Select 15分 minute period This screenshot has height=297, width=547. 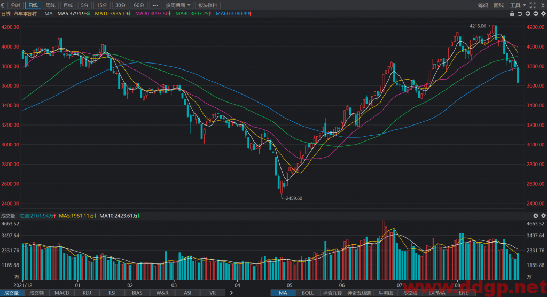(102, 5)
